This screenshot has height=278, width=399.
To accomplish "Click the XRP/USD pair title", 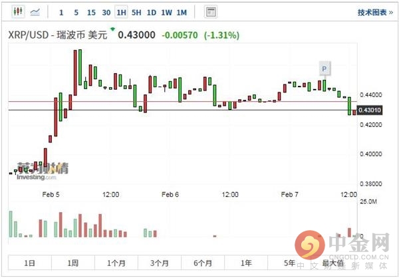I will pos(57,35).
